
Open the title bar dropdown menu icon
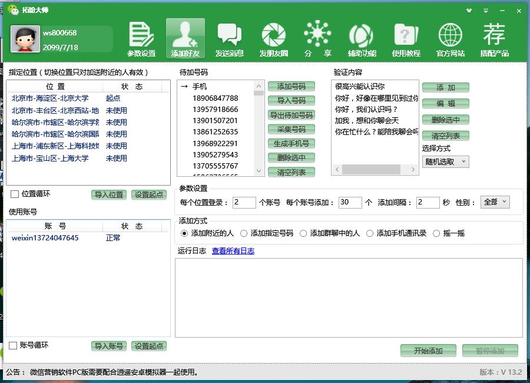point(486,11)
